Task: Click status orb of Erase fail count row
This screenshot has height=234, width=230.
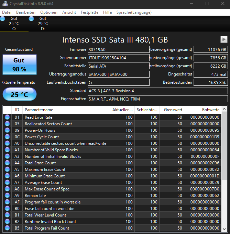Action: coord(7,208)
